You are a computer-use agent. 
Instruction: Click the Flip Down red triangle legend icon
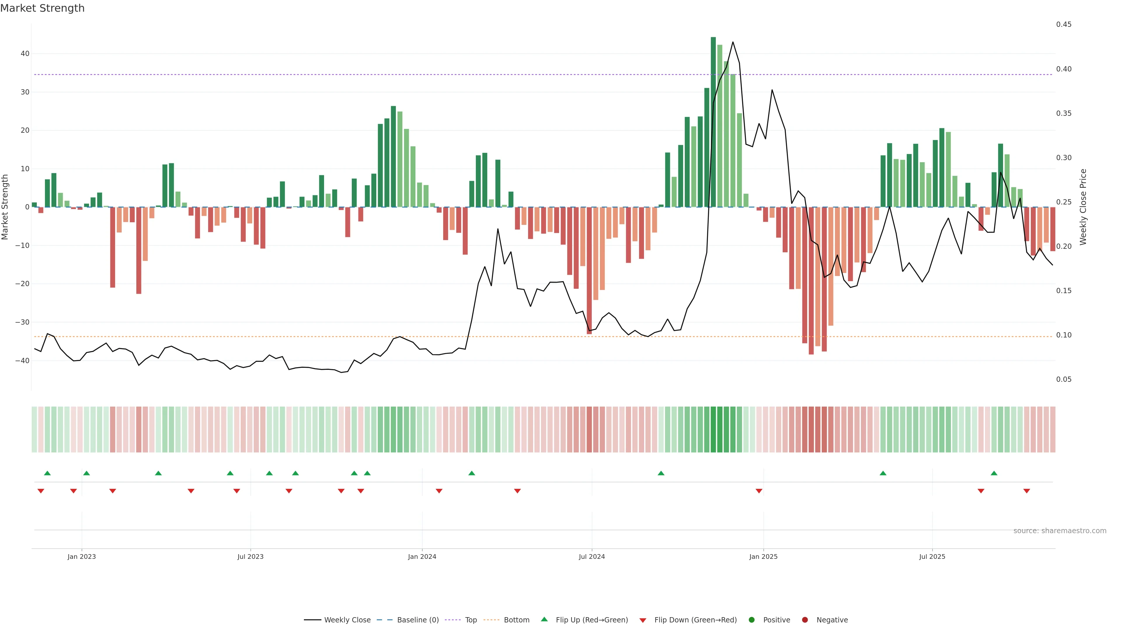click(x=643, y=620)
